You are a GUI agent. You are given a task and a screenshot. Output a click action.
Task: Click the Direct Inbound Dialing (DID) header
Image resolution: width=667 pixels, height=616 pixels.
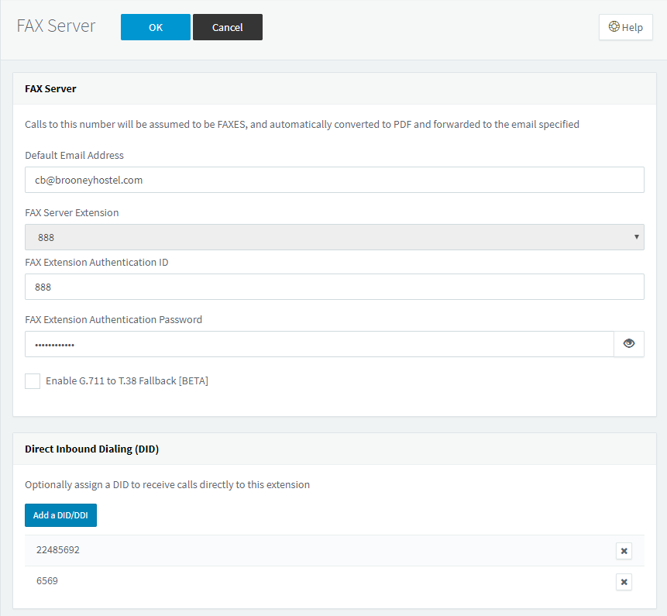click(92, 449)
